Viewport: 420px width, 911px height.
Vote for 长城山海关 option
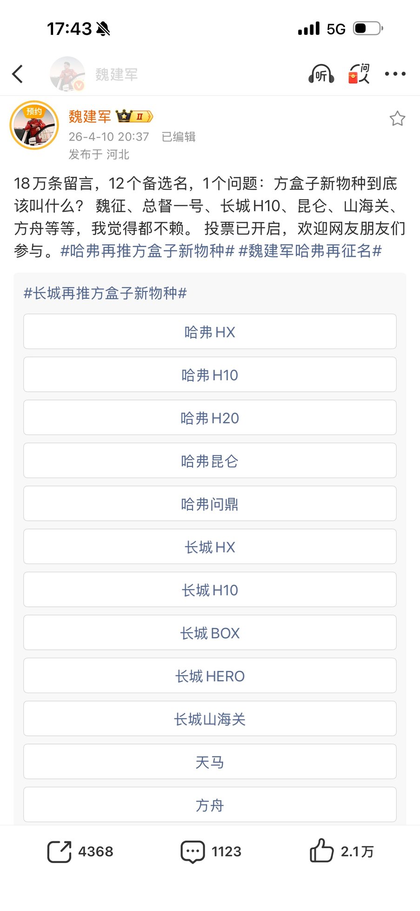pyautogui.click(x=210, y=719)
